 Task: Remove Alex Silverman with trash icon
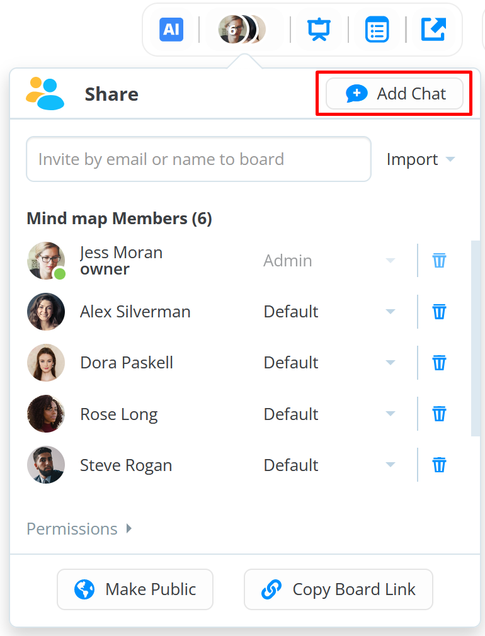click(x=439, y=312)
